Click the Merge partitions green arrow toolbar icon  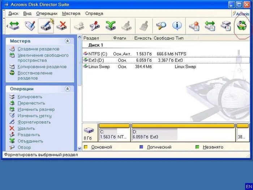pyautogui.click(x=111, y=26)
